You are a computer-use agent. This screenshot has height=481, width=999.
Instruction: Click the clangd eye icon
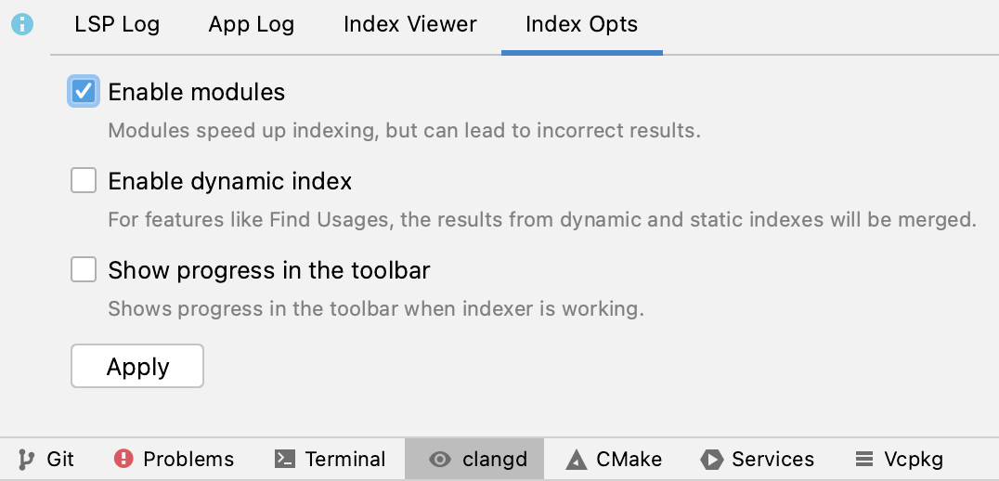tap(440, 460)
